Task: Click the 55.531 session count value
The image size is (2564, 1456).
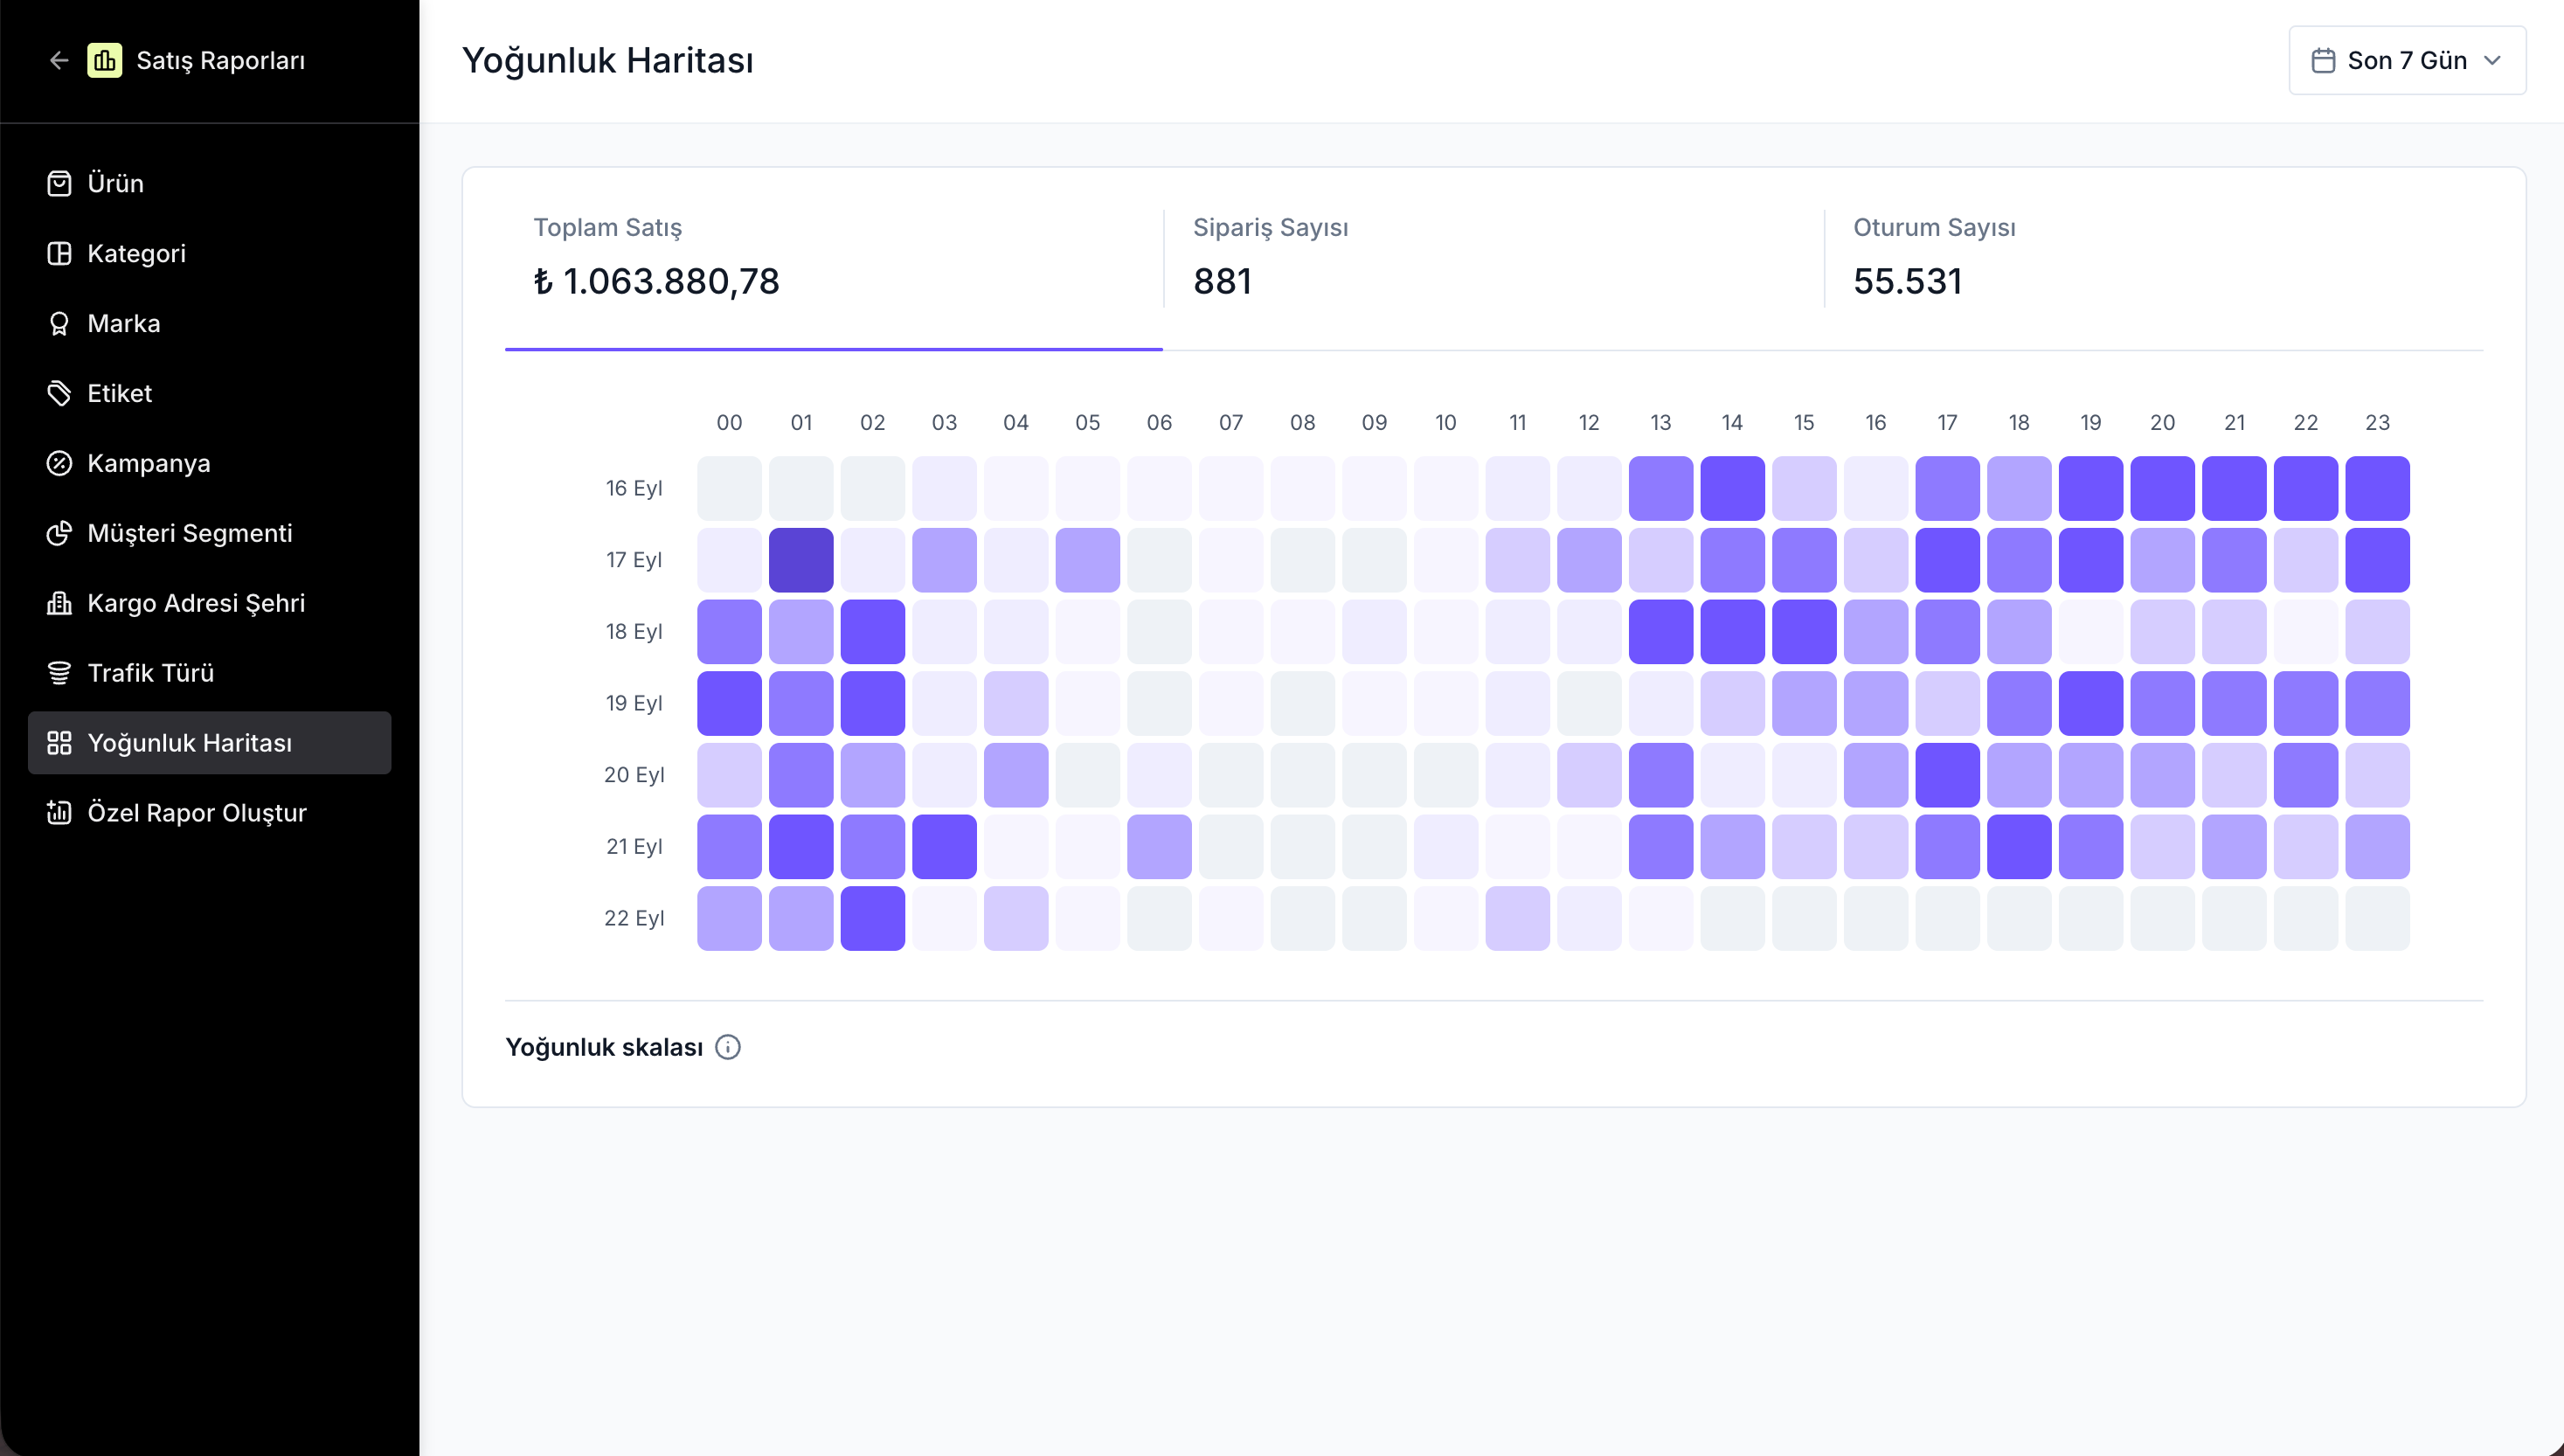Action: pyautogui.click(x=1907, y=282)
